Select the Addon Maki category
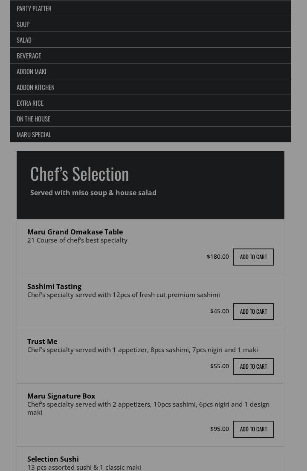Image resolution: width=307 pixels, height=471 pixels. (x=32, y=72)
